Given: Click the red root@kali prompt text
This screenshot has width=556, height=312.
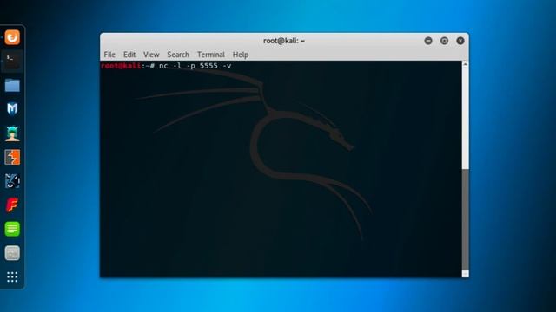Looking at the screenshot, I should (x=121, y=66).
